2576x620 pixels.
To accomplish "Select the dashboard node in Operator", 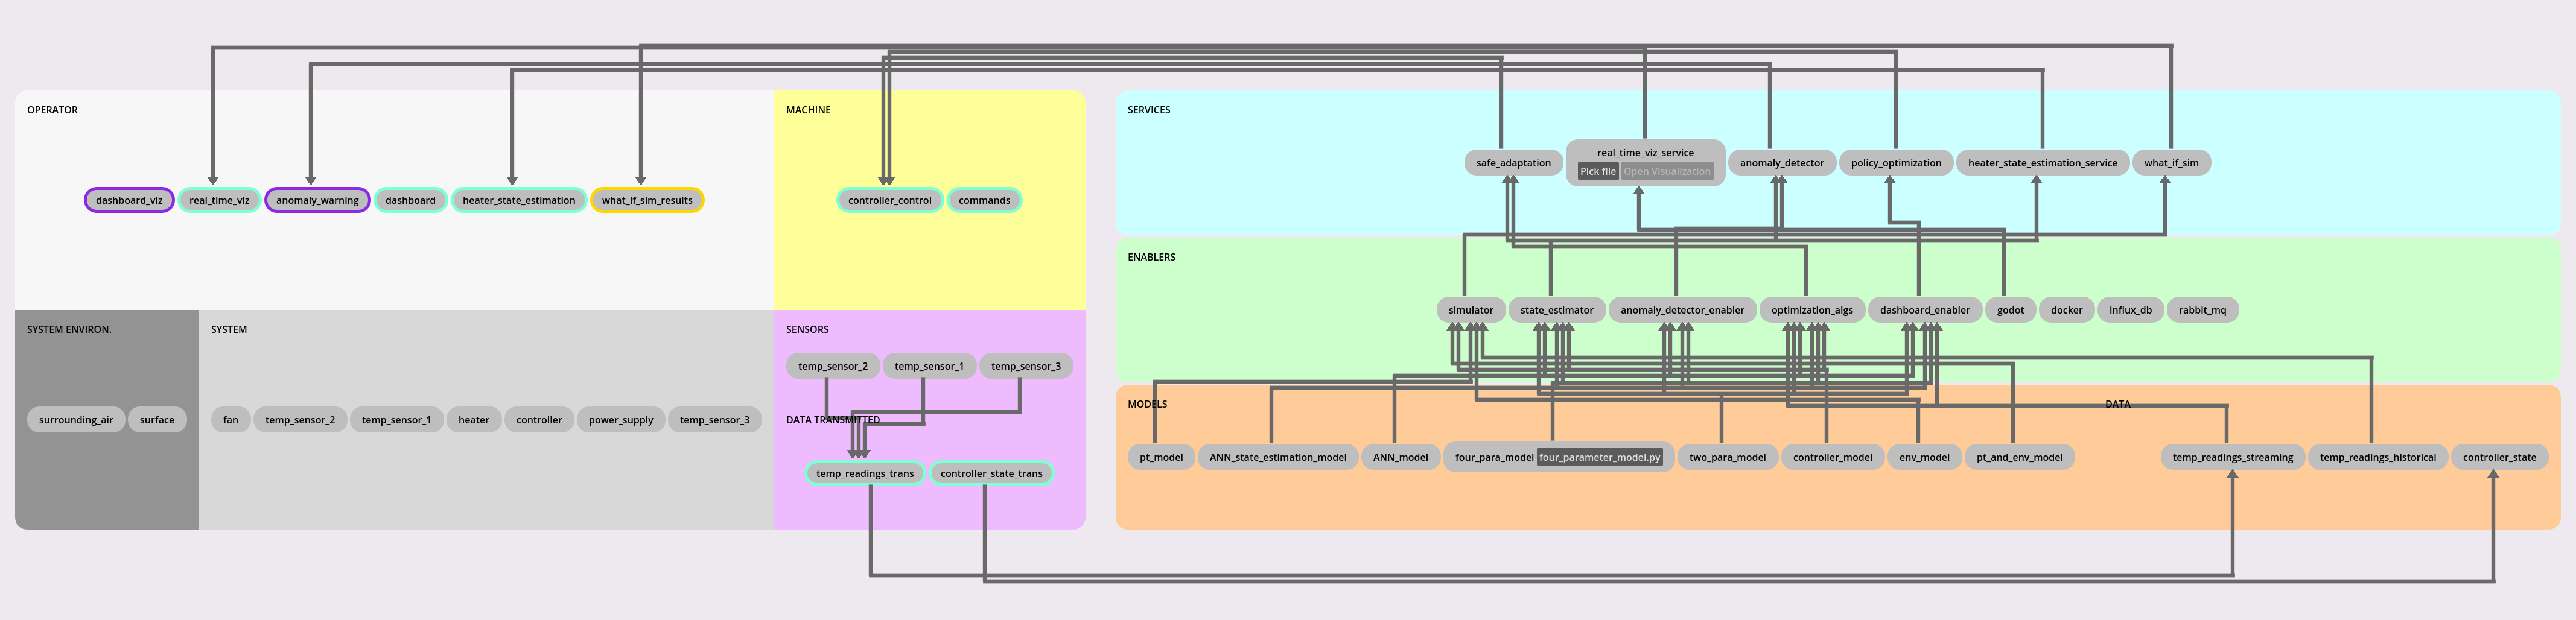I will (410, 200).
